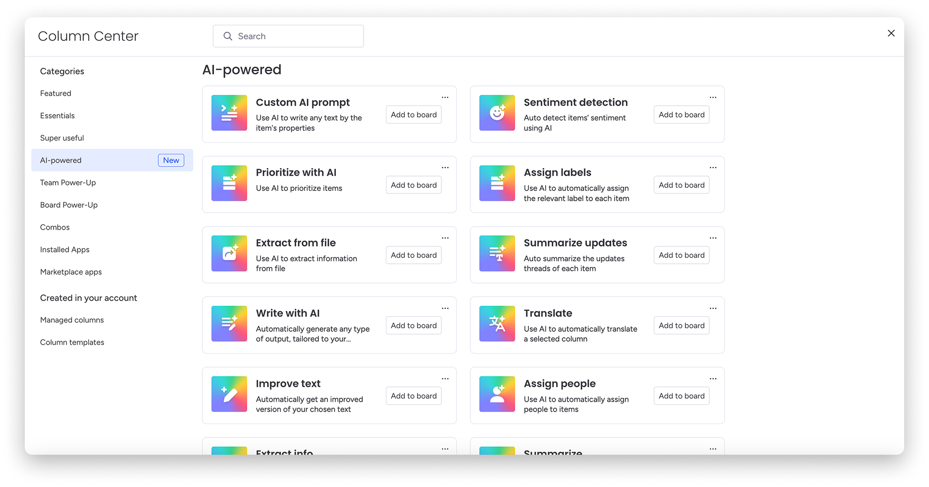Open Installed Apps category
929x487 pixels.
(x=112, y=249)
